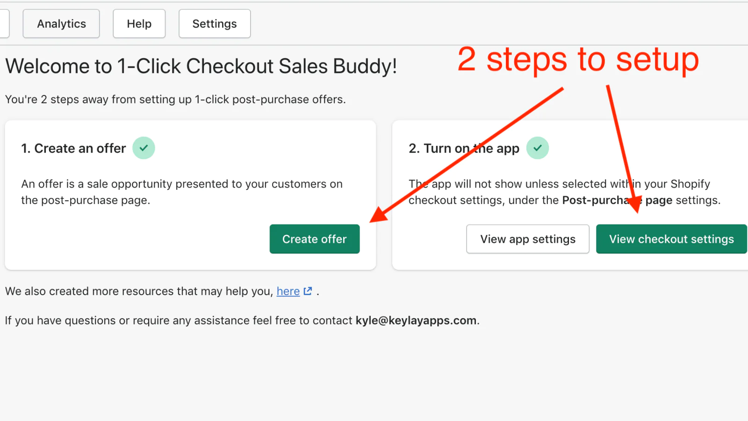Screen dimensions: 748x421
Task: Click the Welcome to 1-Click Checkout heading
Action: click(201, 66)
